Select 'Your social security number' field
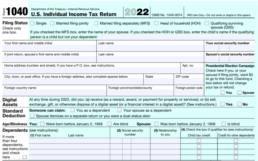 [x=229, y=48]
